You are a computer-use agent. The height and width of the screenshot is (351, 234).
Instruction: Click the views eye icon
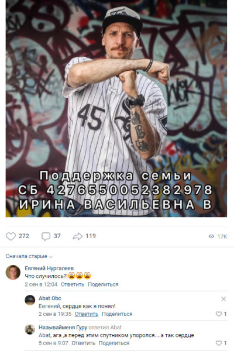[211, 236]
